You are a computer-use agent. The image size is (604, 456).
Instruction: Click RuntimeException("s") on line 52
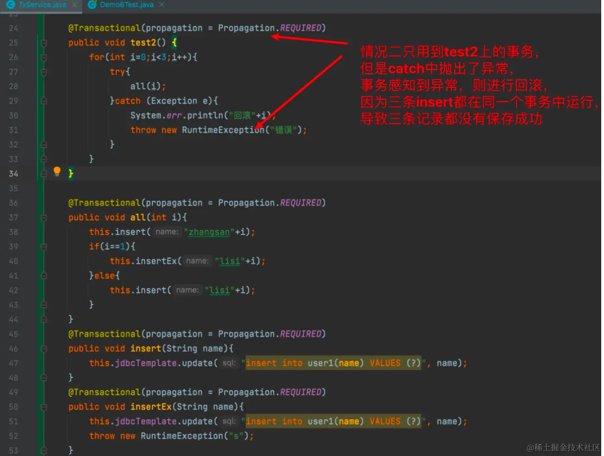tap(194, 436)
